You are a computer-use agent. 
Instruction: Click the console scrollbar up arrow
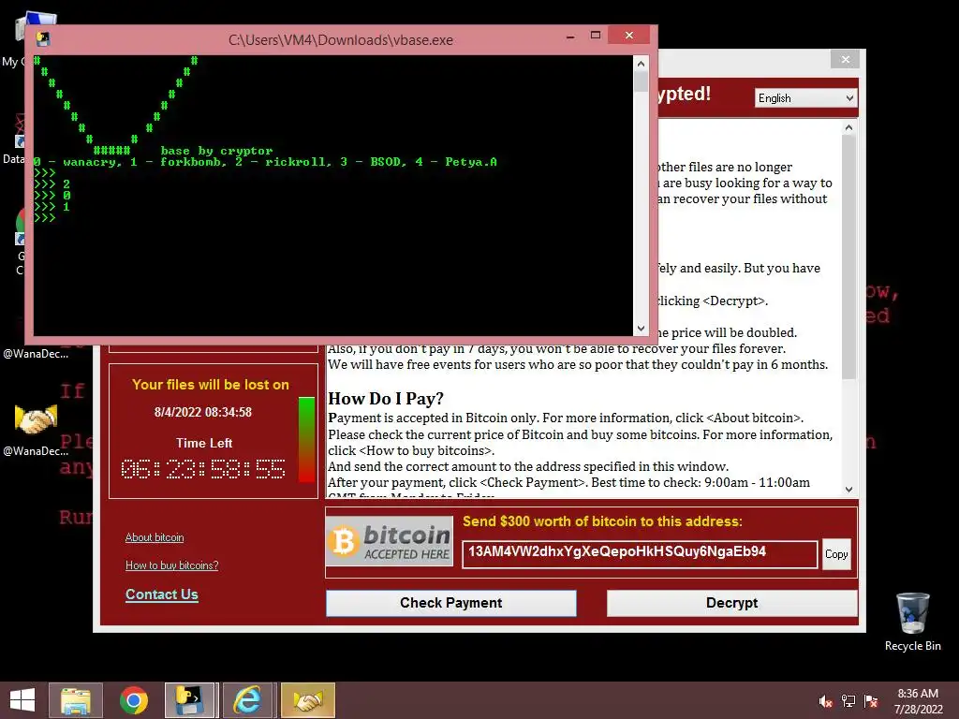(x=641, y=64)
